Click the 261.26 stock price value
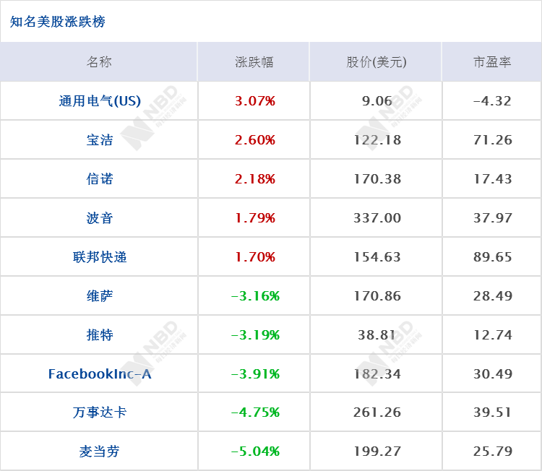 click(x=377, y=413)
